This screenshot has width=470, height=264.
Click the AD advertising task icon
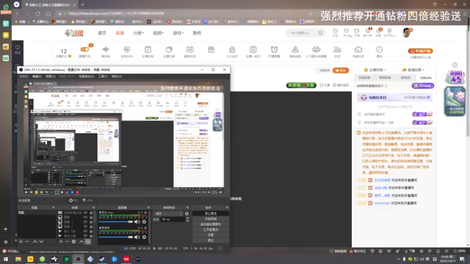[190, 49]
